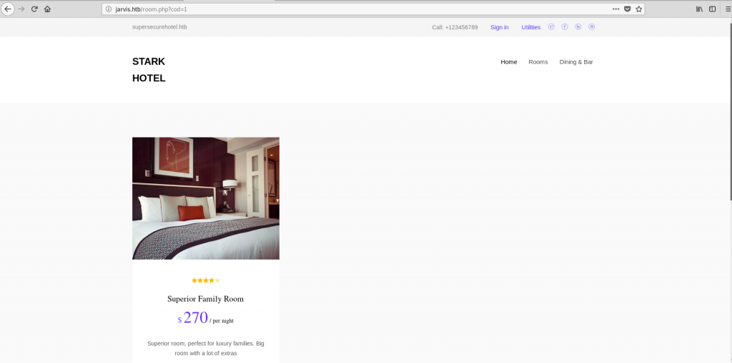Click the Superior Family Room photo
Viewport: 732px width, 363px height.
pyautogui.click(x=206, y=198)
